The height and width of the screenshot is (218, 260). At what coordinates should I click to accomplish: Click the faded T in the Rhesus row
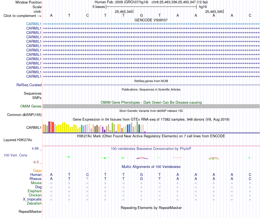[x=87, y=179]
